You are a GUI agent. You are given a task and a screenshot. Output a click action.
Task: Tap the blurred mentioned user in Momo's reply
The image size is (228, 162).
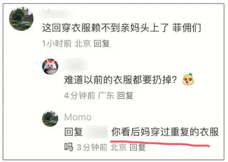click(x=96, y=132)
